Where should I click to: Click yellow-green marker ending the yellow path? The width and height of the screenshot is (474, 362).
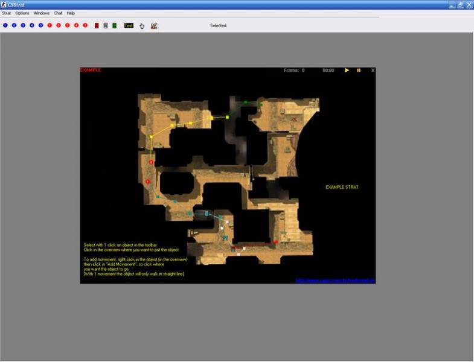227,117
